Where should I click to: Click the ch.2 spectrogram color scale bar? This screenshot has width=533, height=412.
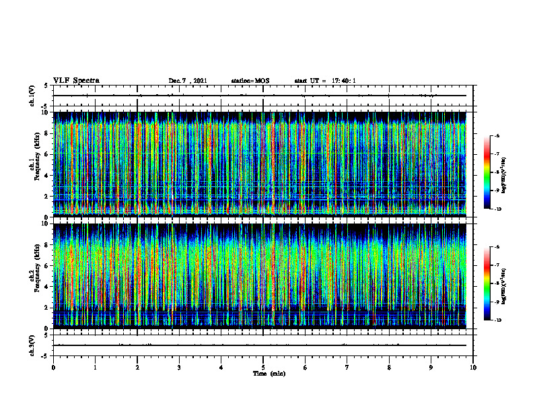pyautogui.click(x=487, y=283)
